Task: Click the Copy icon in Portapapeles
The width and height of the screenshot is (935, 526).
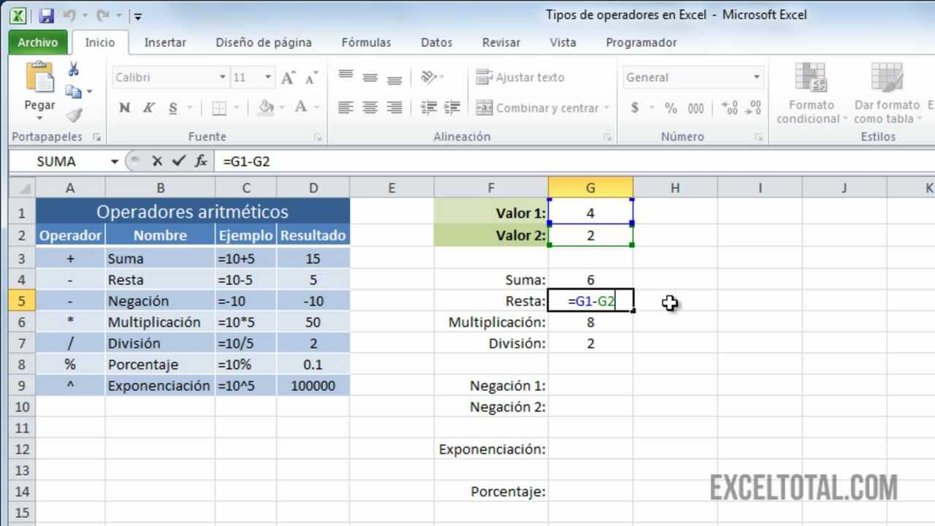Action: pyautogui.click(x=73, y=92)
